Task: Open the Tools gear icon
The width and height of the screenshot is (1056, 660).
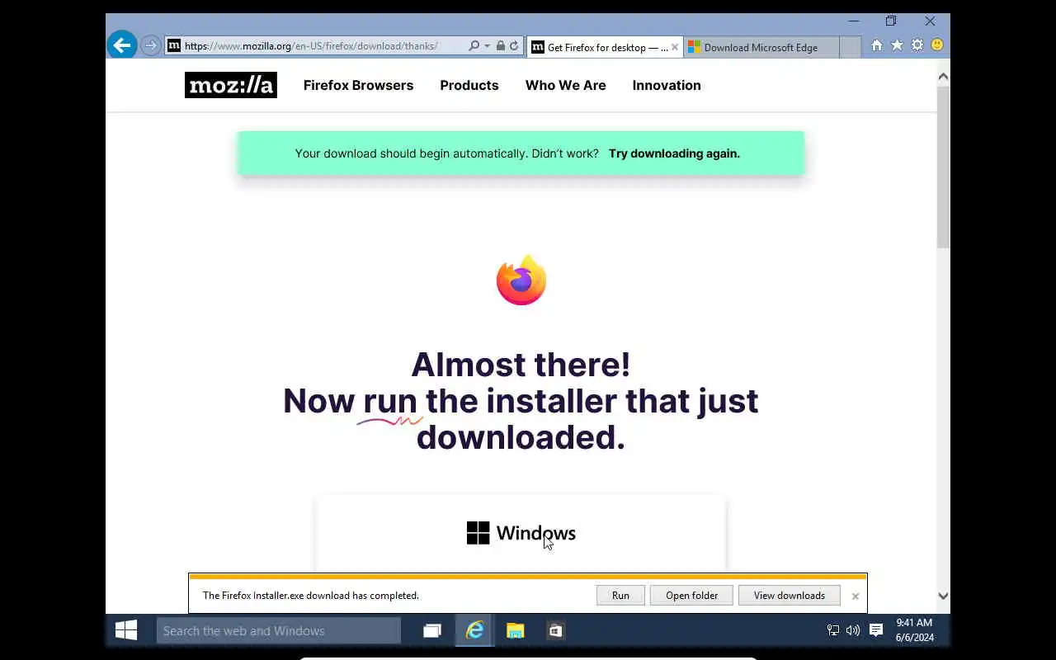Action: [x=917, y=45]
